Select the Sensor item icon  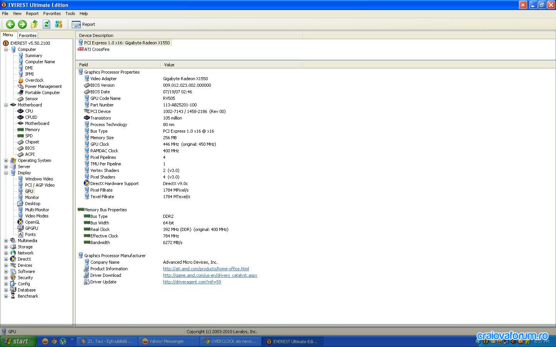(20, 99)
